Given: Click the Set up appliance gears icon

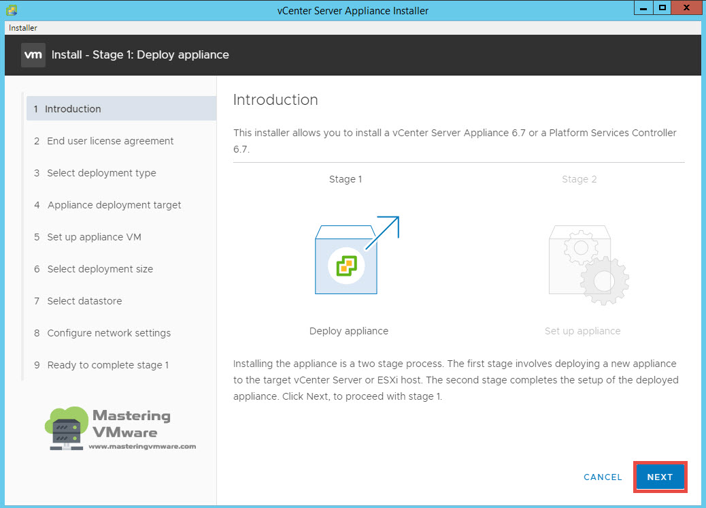Looking at the screenshot, I should click(588, 265).
